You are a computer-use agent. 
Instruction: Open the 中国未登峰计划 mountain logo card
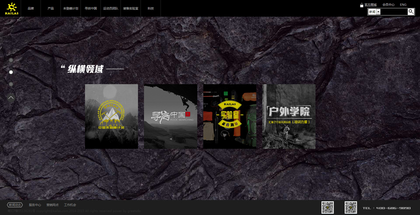tap(111, 116)
